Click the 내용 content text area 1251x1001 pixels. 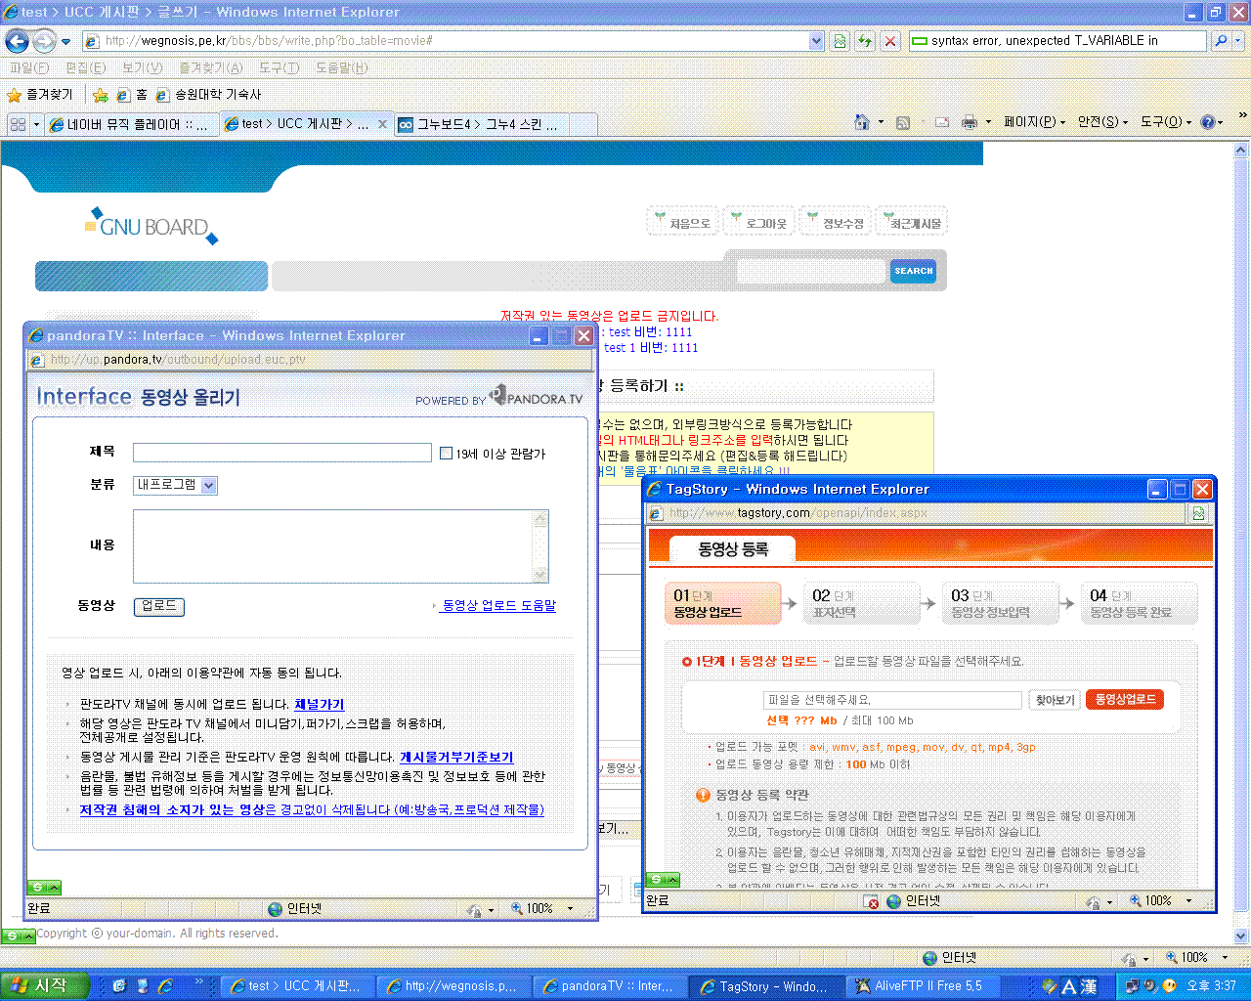coord(340,545)
